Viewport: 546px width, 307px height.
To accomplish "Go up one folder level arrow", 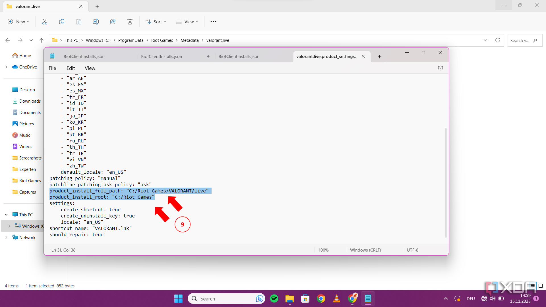I will point(41,40).
